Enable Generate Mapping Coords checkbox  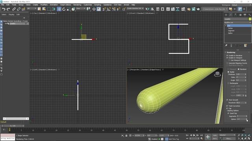[x=227, y=63]
